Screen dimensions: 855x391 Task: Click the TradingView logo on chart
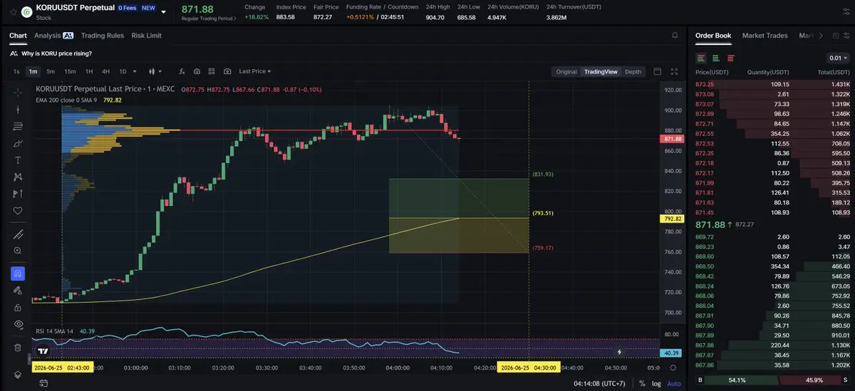tap(43, 351)
